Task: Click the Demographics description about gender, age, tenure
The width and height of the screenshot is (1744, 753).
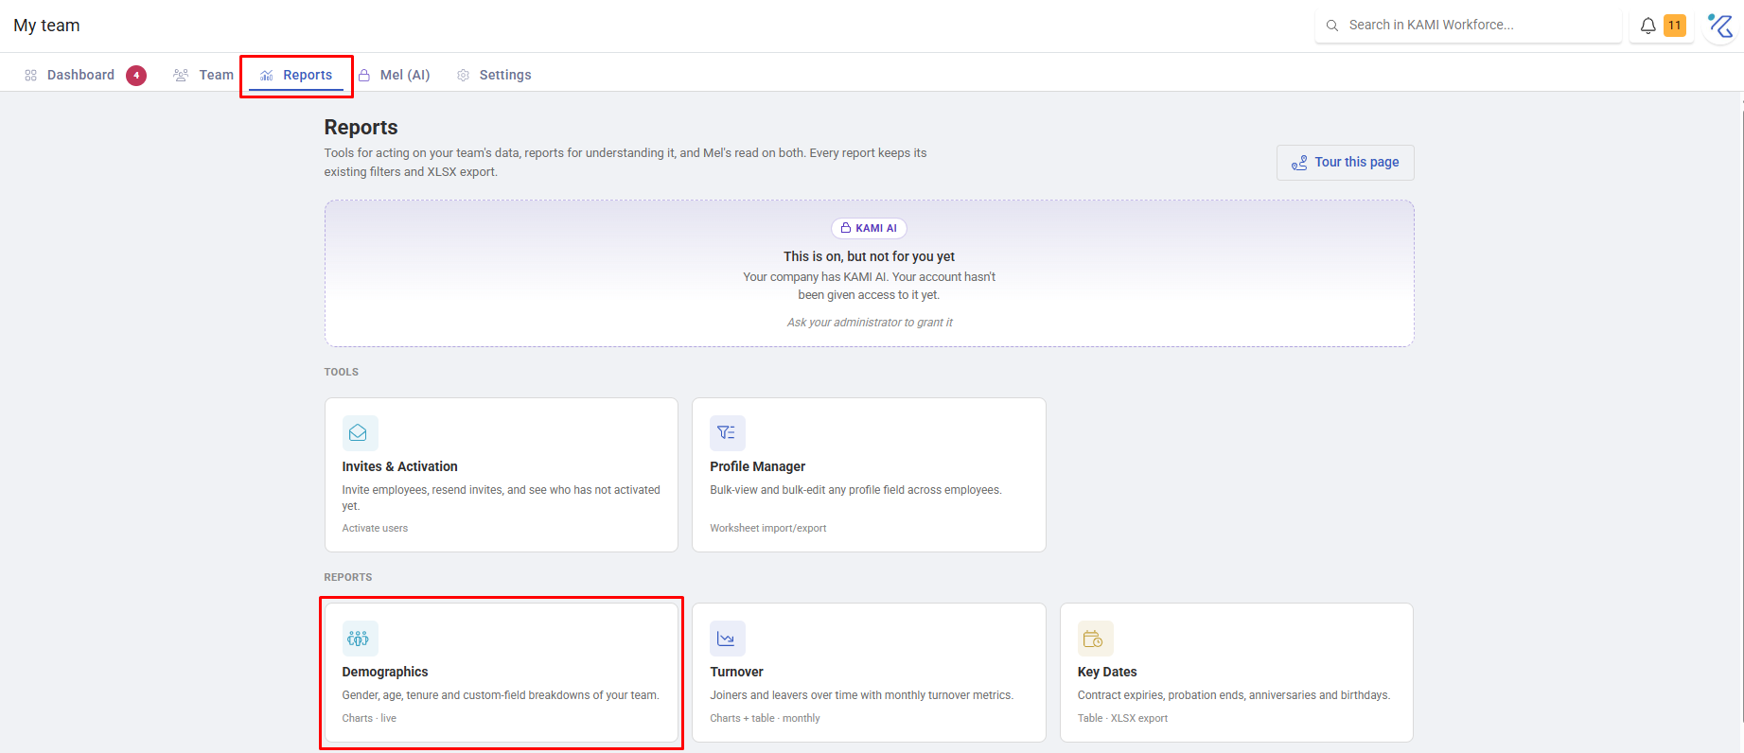Action: pos(501,695)
